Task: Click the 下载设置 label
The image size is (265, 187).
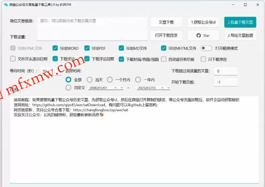Action: (18, 37)
